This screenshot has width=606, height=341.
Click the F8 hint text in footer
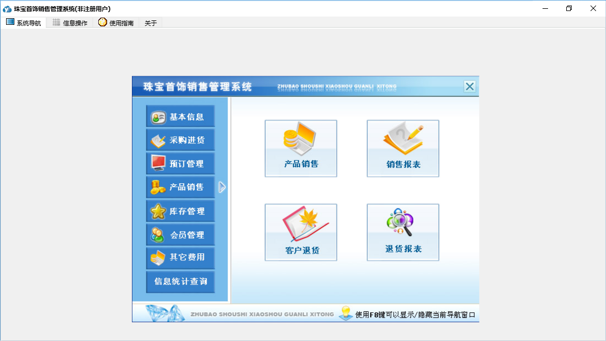[415, 315]
